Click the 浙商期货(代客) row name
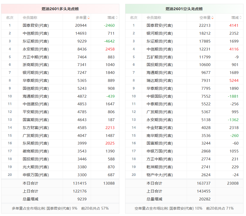Viewport: 246px width, 216px height. [36, 65]
